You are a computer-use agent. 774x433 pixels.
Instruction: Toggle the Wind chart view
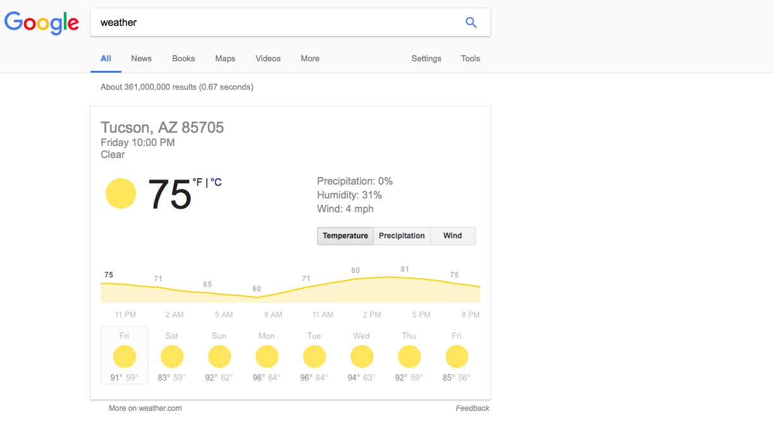point(453,236)
